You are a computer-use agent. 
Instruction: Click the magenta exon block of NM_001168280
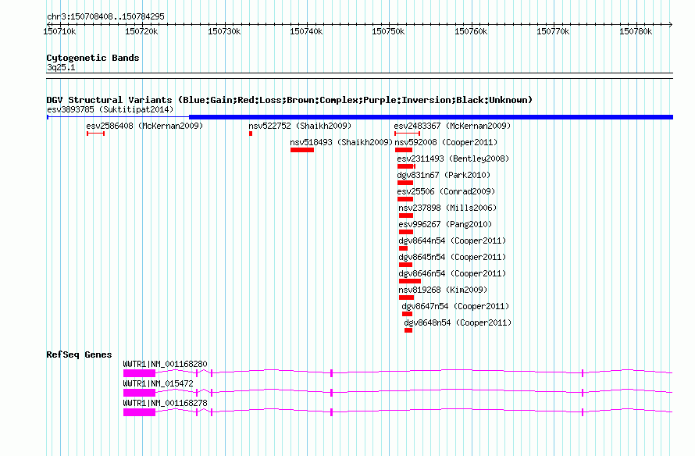(139, 373)
